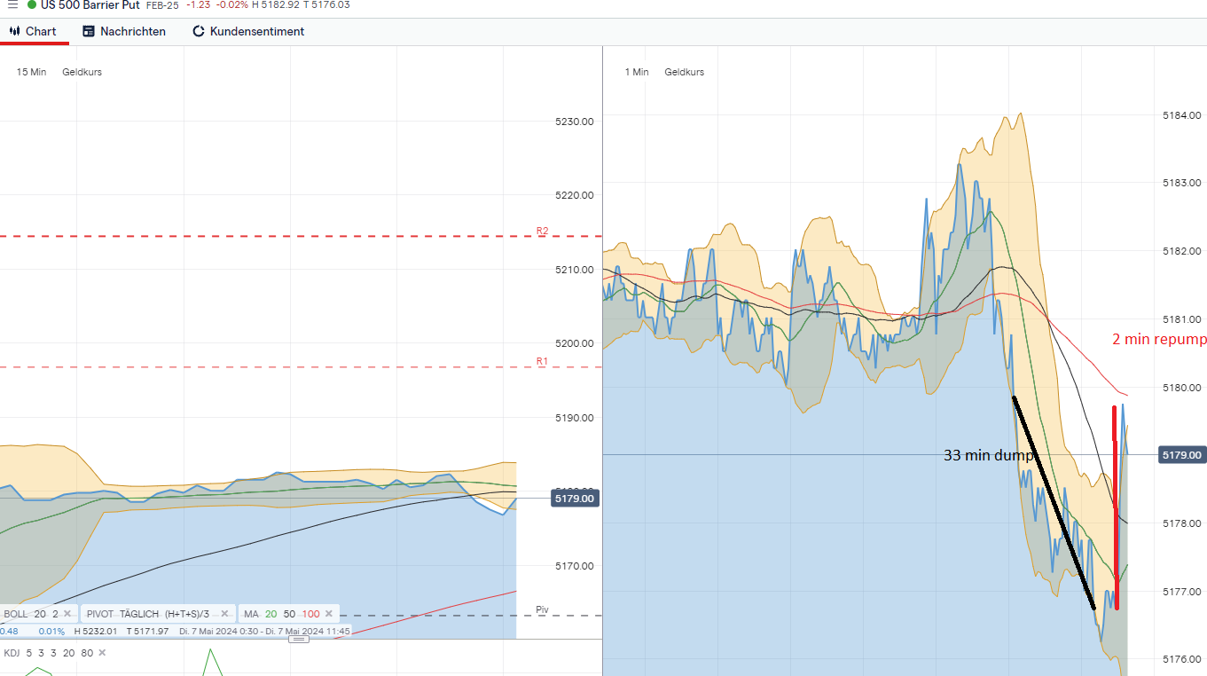Image resolution: width=1207 pixels, height=676 pixels.
Task: Change the 1 Min timeframe selector
Action: (x=636, y=72)
